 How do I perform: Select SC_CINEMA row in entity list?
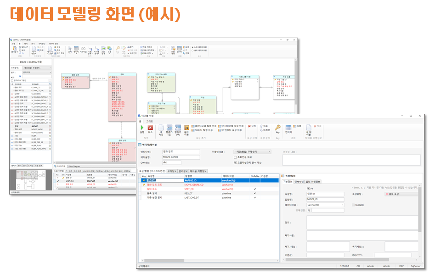click(x=31, y=94)
